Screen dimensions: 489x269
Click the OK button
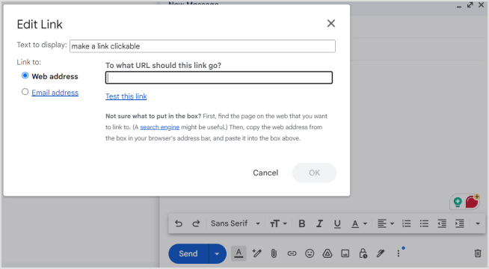tap(314, 173)
